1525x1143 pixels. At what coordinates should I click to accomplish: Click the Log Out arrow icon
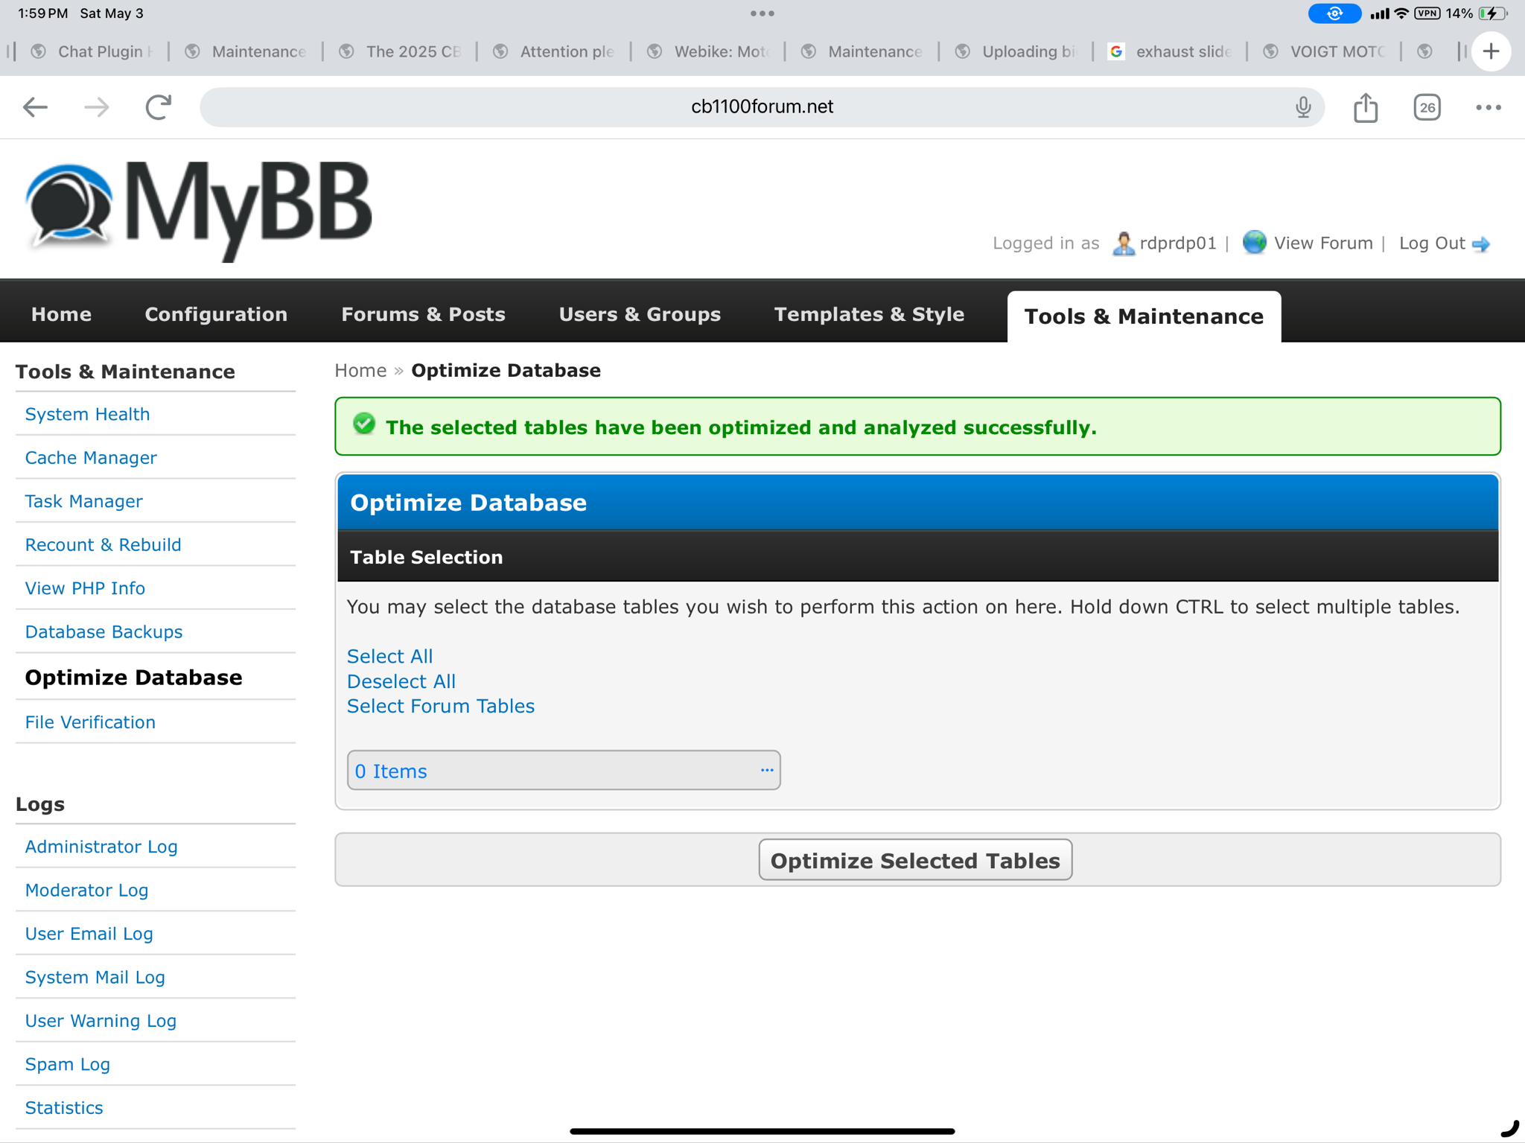coord(1481,243)
